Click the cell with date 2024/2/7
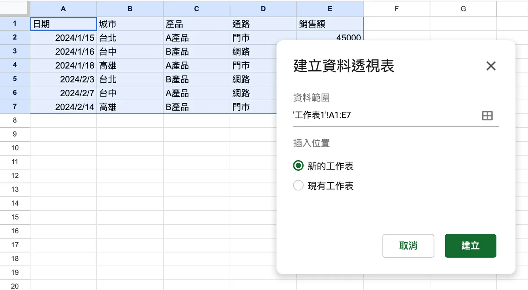The width and height of the screenshot is (528, 290). [63, 93]
